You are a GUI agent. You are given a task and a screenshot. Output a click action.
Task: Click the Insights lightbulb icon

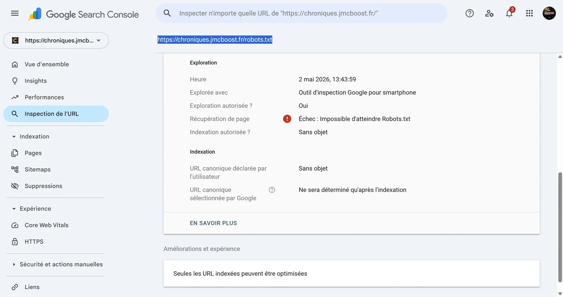[x=15, y=81]
